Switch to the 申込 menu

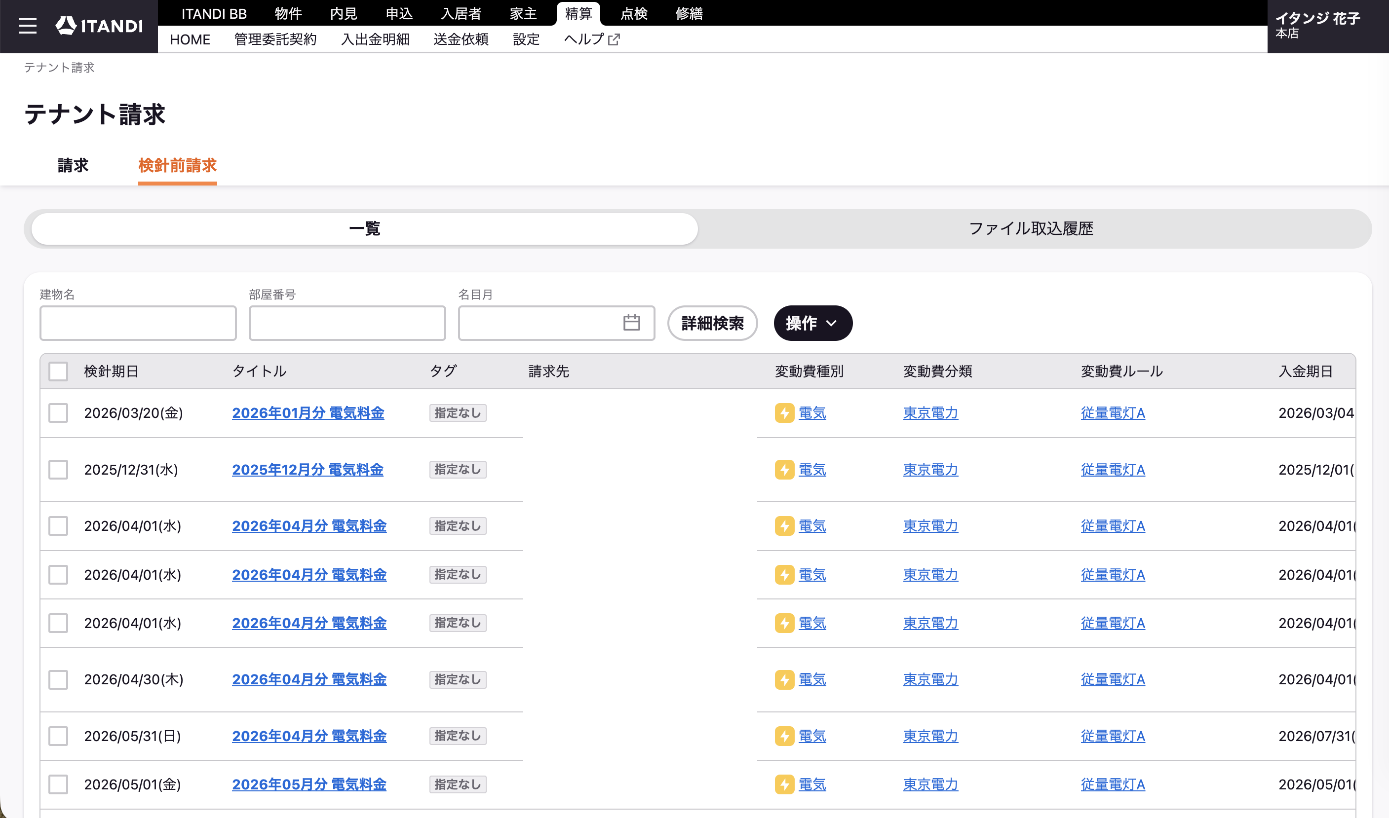399,13
